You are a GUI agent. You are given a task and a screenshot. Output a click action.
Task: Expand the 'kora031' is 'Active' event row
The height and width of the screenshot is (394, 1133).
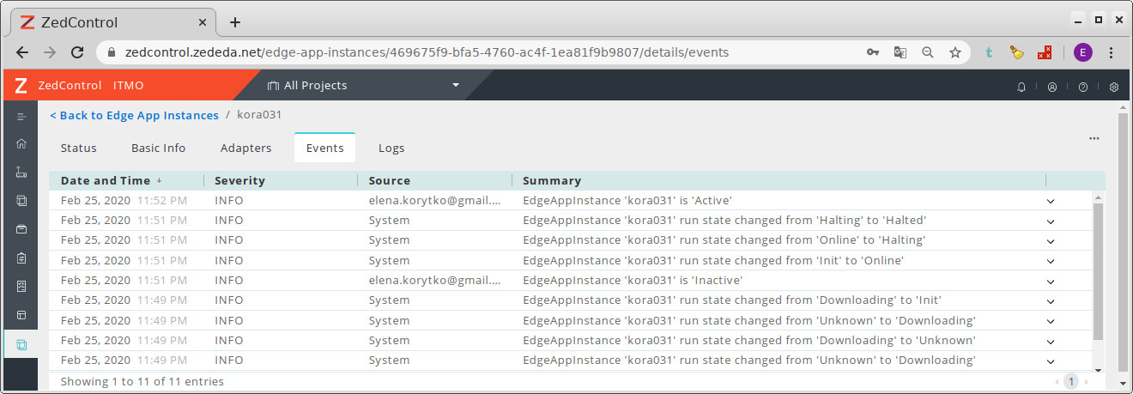(1050, 202)
